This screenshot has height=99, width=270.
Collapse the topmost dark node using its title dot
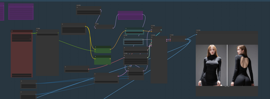(x=77, y=7)
